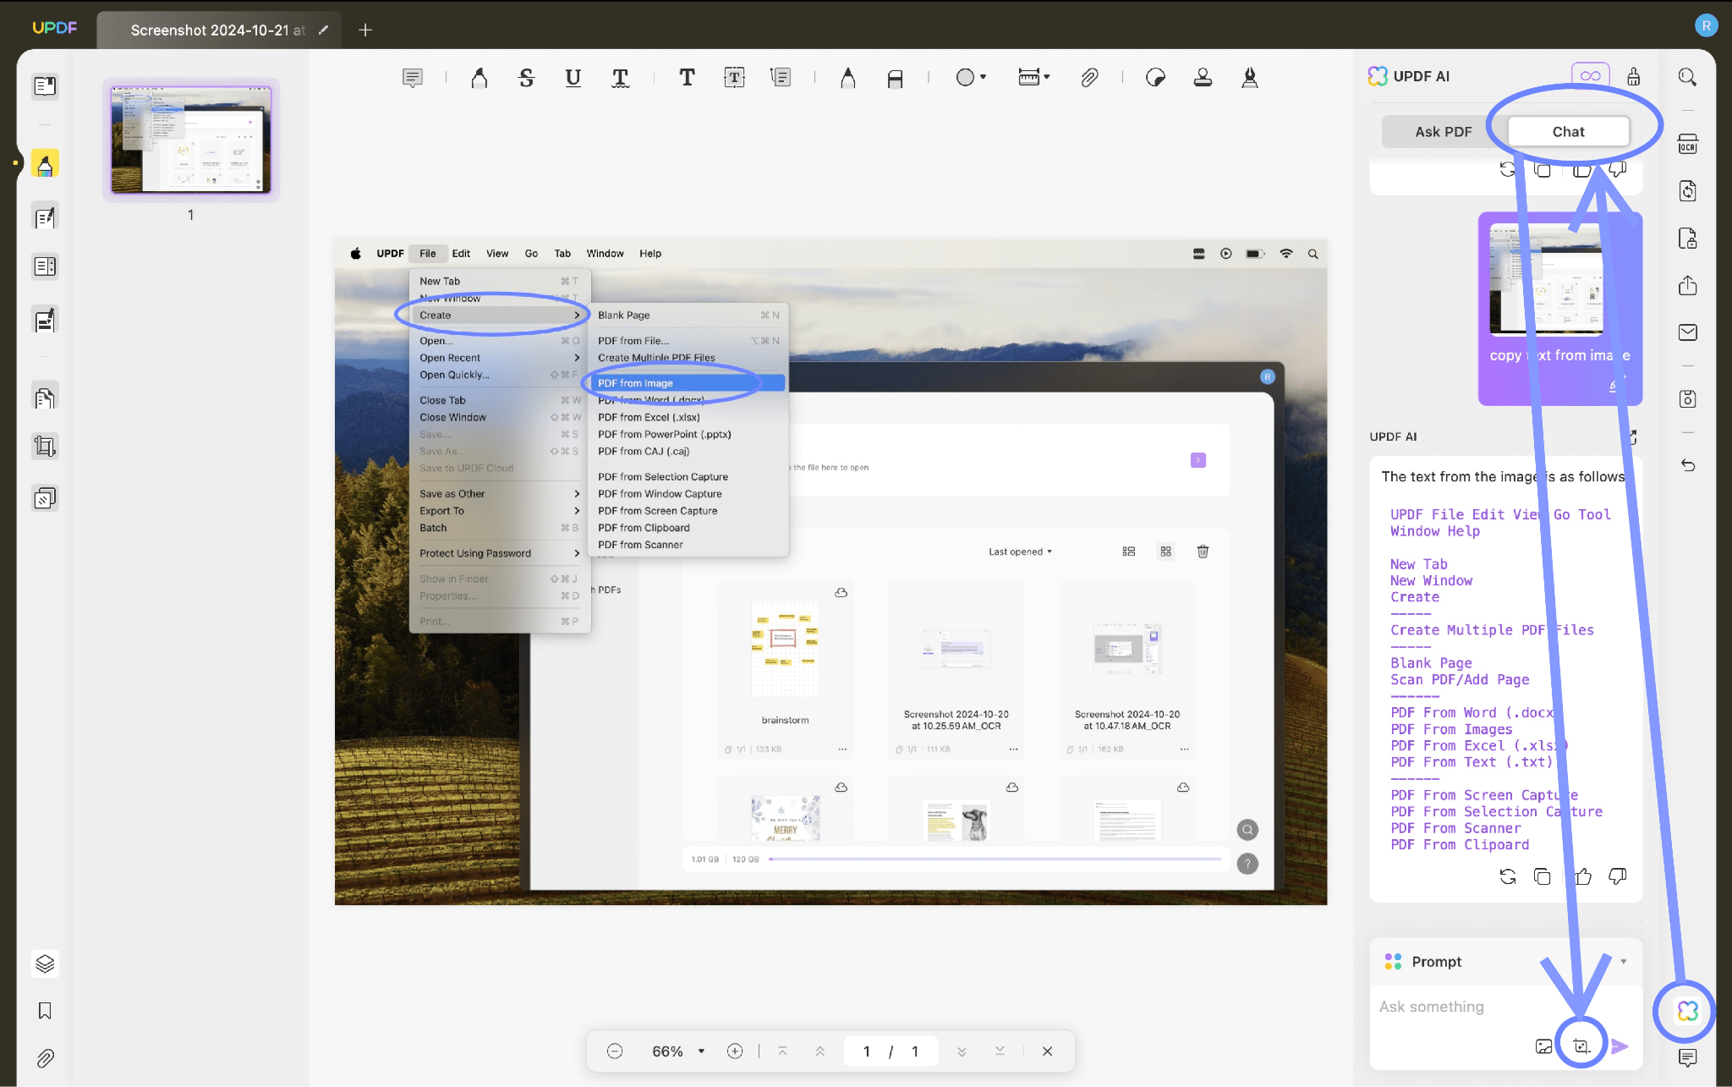1732x1087 pixels.
Task: Expand the Measure tool dropdown arrow
Action: coord(1047,78)
